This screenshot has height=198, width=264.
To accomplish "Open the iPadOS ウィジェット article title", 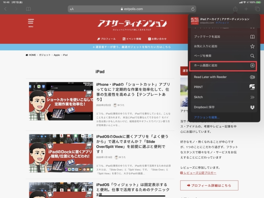I will 133,189.
